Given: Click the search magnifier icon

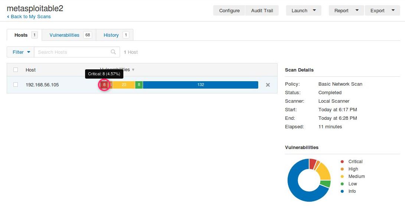Looking at the screenshot, I should point(113,52).
